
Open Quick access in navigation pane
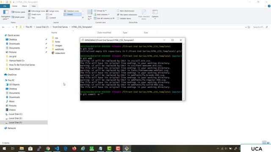pos(14,35)
